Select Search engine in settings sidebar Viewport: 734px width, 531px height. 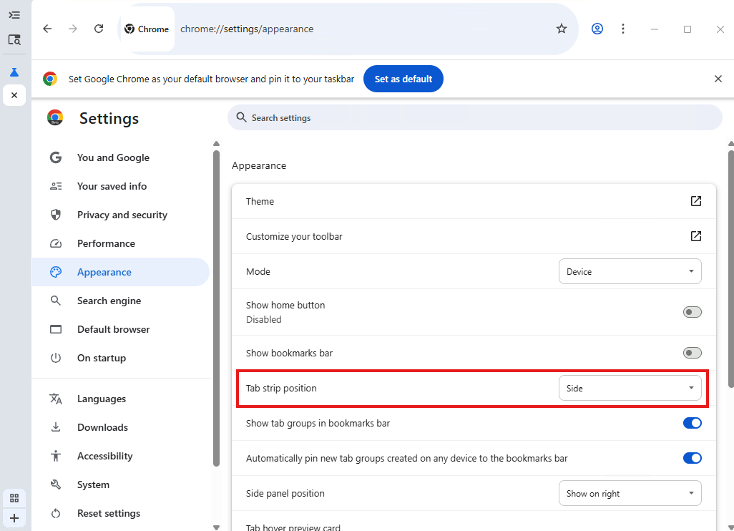(x=109, y=301)
